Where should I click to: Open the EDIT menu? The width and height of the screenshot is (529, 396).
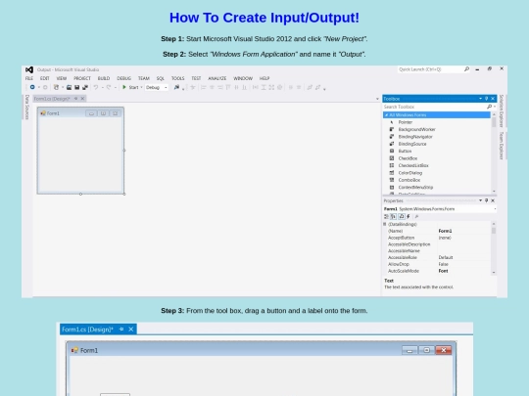[x=44, y=78]
